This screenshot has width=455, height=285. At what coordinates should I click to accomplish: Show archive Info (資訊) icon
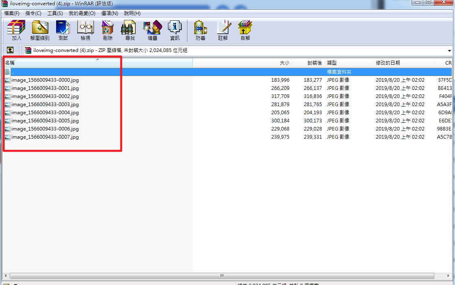tap(175, 30)
